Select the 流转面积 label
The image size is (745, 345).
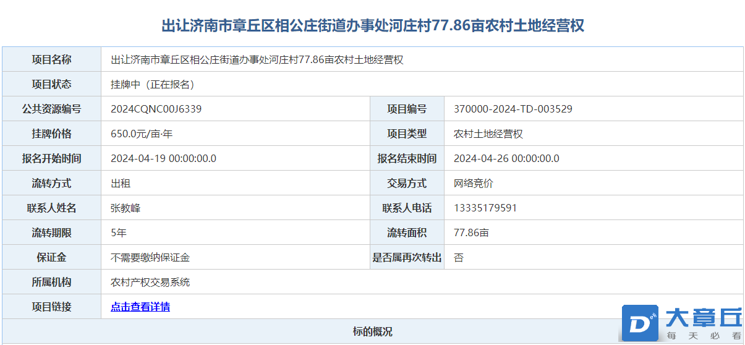click(x=407, y=232)
